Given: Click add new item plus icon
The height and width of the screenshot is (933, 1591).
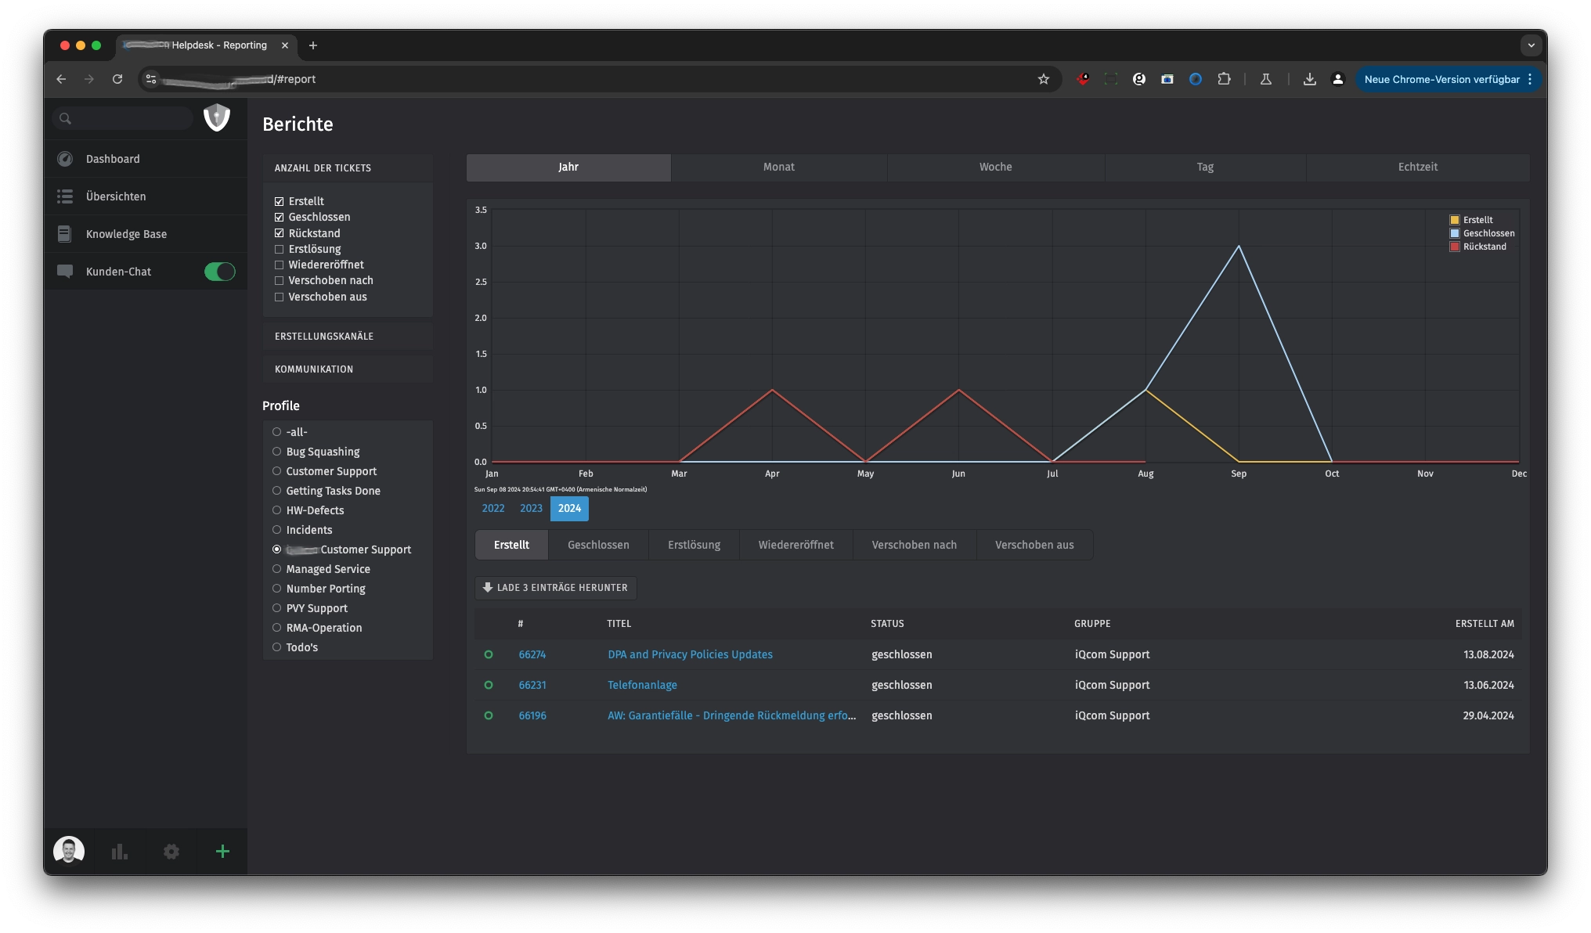Looking at the screenshot, I should [x=221, y=852].
